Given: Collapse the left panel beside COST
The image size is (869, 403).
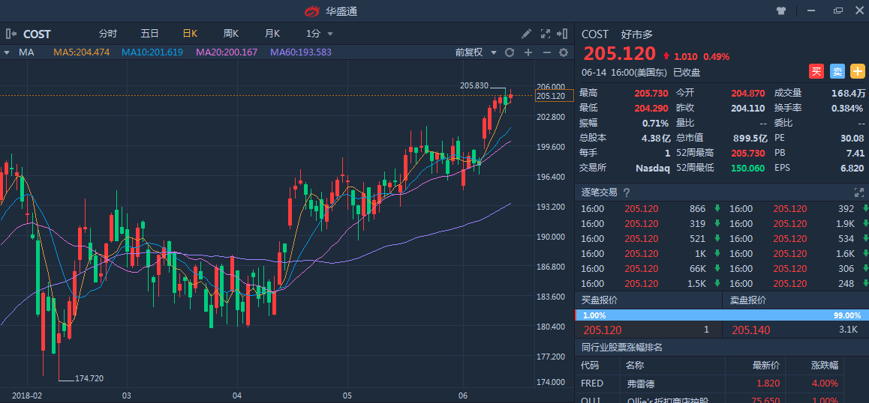Looking at the screenshot, I should click(11, 34).
